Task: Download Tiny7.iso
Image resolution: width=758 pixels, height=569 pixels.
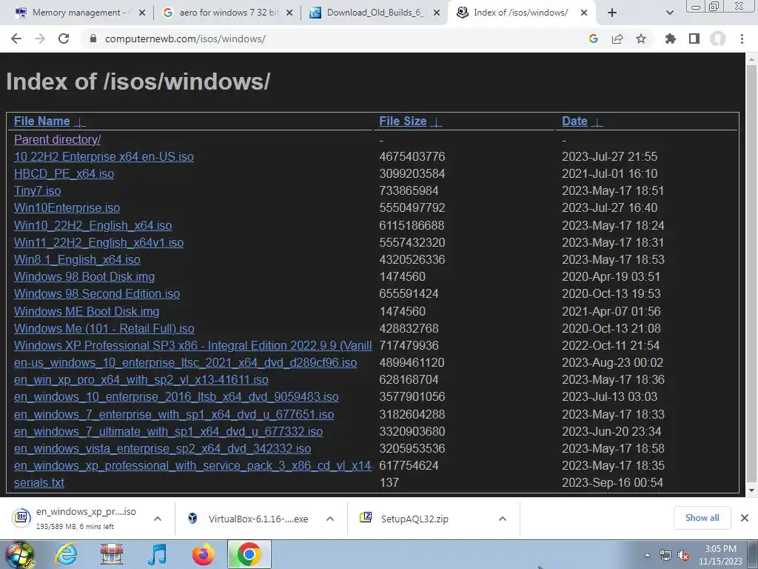Action: pyautogui.click(x=37, y=190)
